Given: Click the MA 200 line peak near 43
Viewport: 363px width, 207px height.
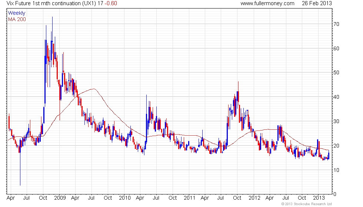Looking at the screenshot, I should [93, 89].
